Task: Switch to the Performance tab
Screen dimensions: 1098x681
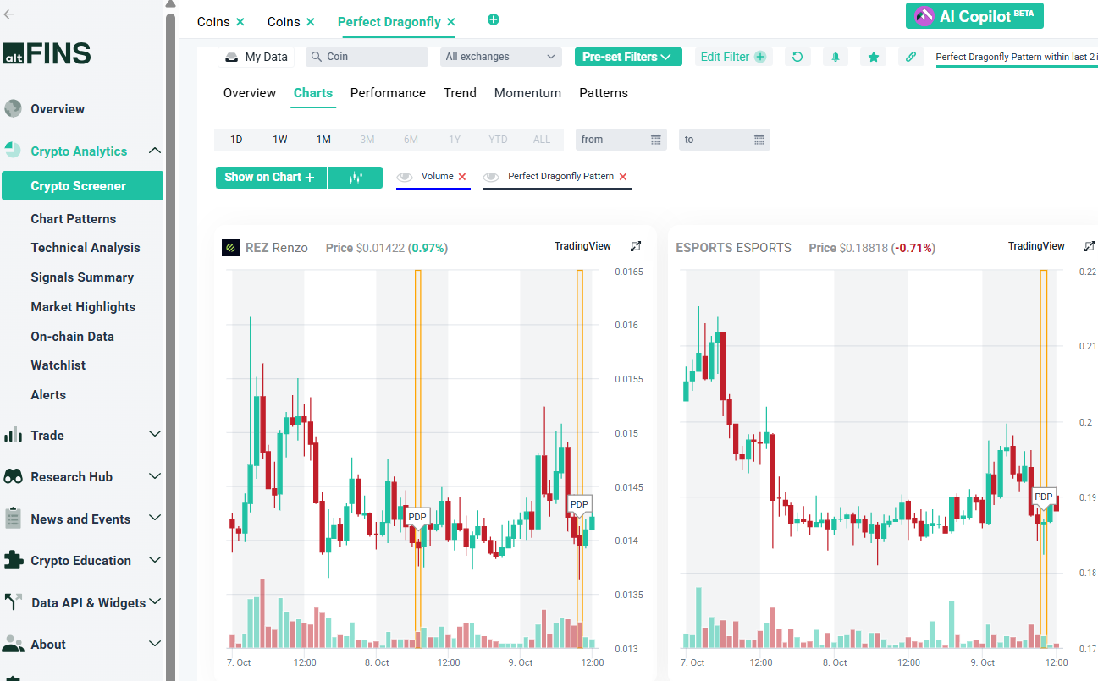Action: [388, 93]
